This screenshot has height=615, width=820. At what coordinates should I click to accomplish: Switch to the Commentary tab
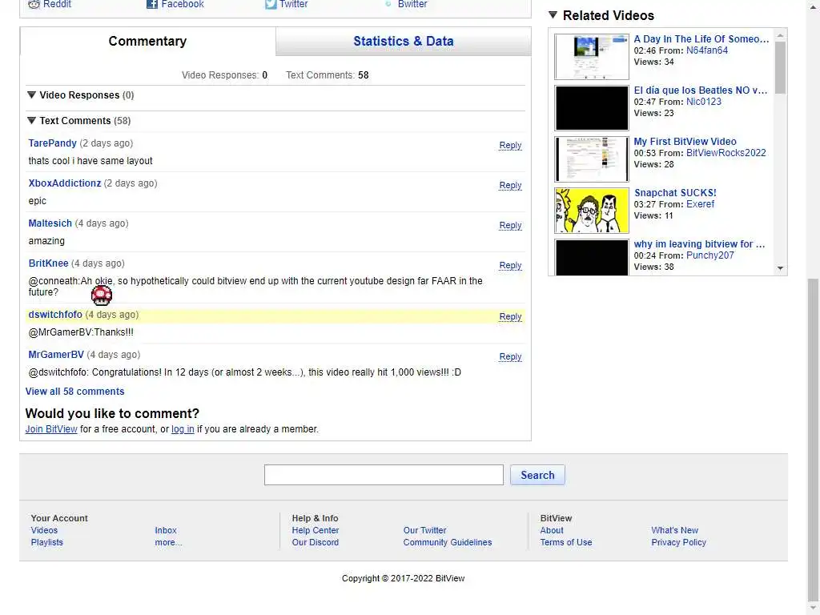pyautogui.click(x=147, y=42)
